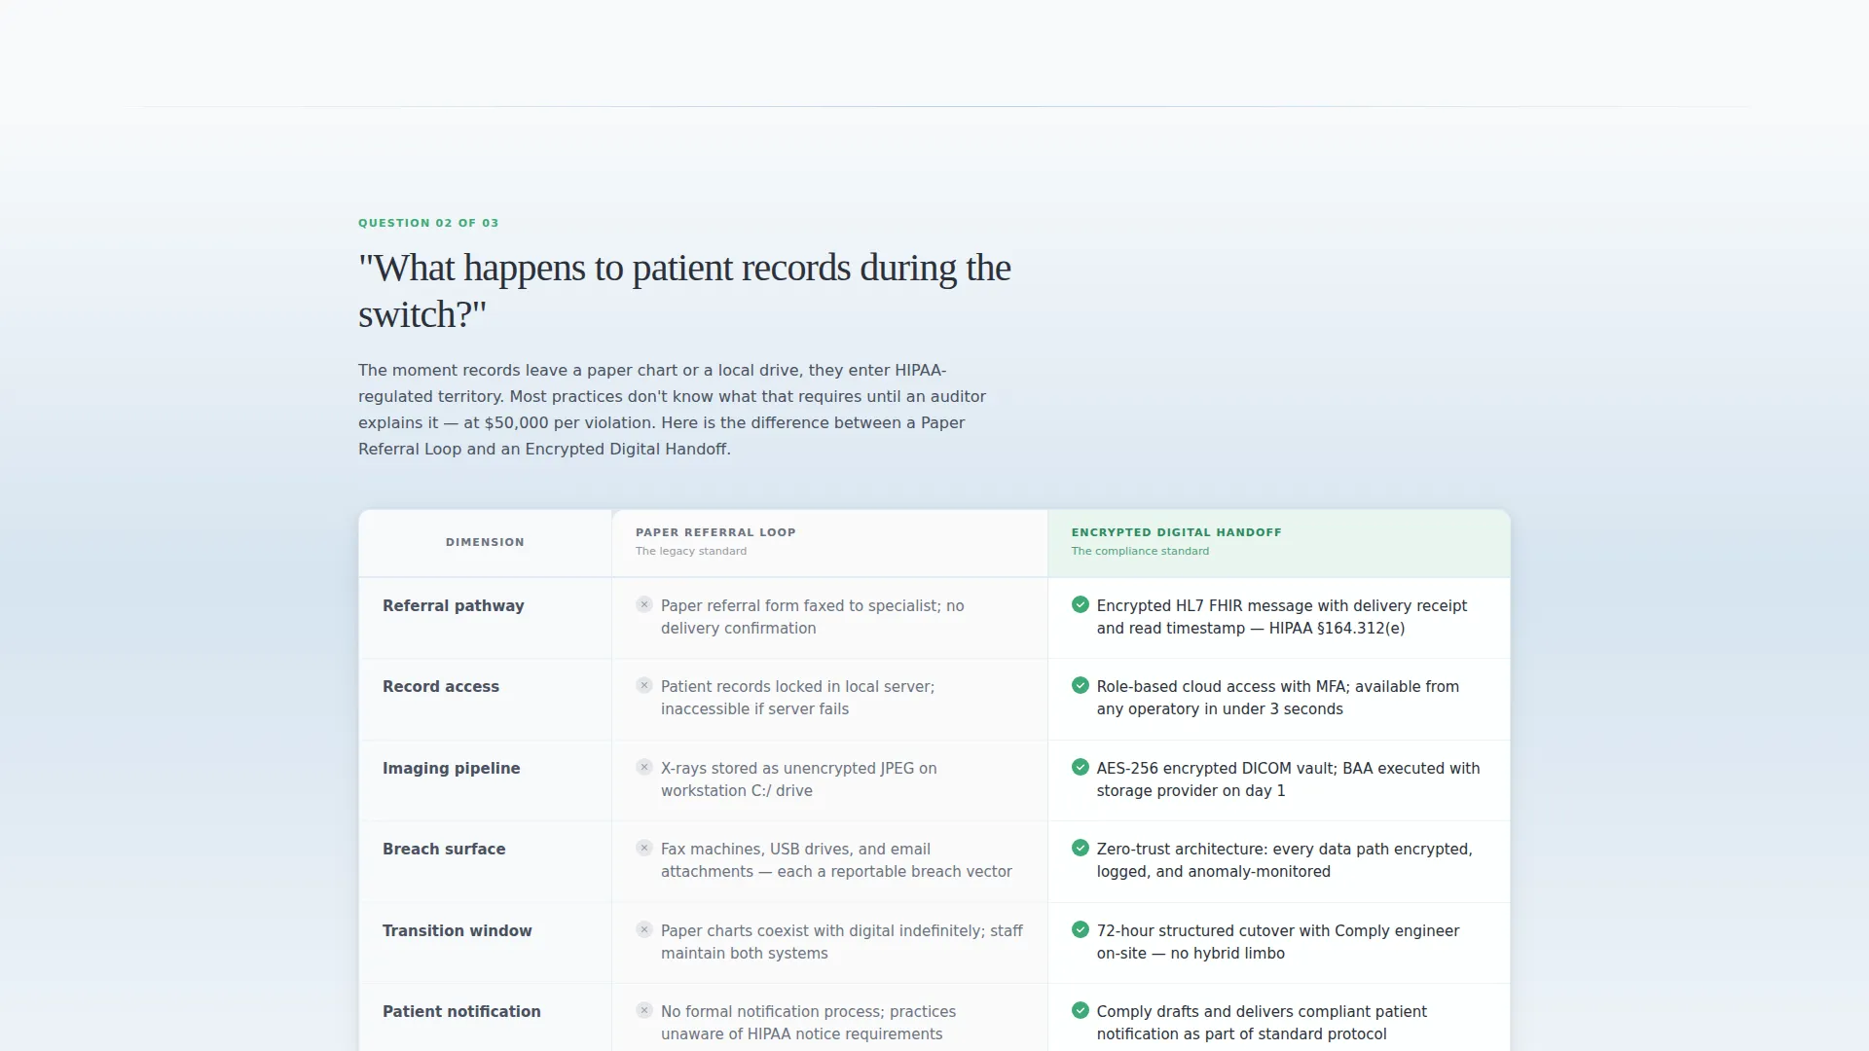Click the cell text 'AES-256 encrypted DICOM vault'
The height and width of the screenshot is (1051, 1869).
point(1288,779)
